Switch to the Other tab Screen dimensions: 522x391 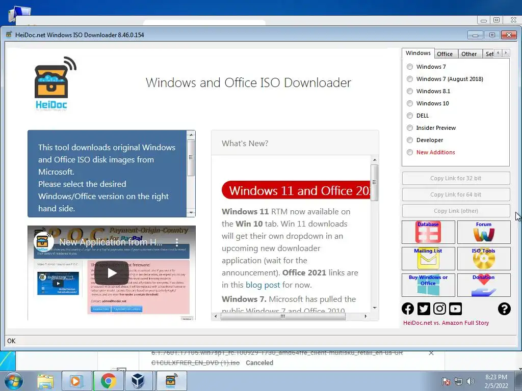pos(469,54)
